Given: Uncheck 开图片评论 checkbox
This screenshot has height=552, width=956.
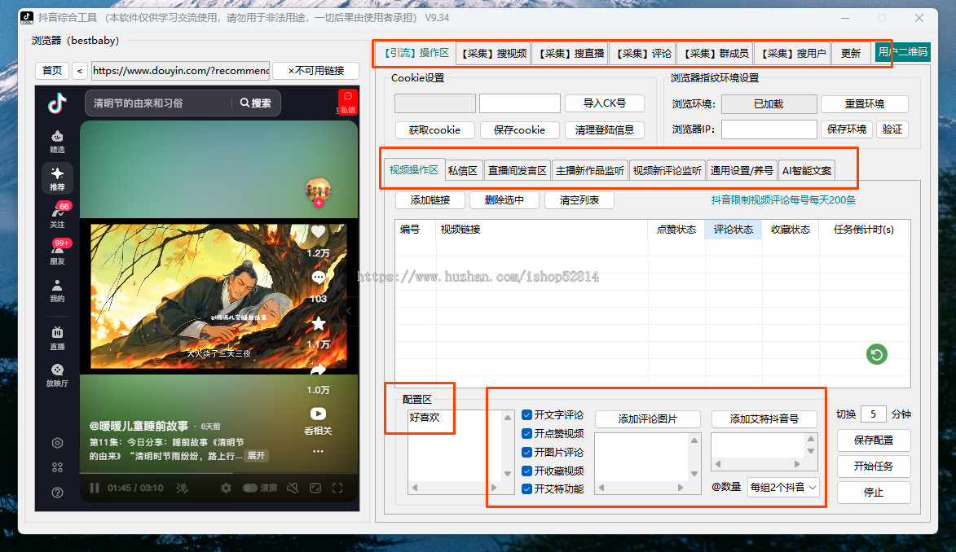Looking at the screenshot, I should pyautogui.click(x=526, y=452).
